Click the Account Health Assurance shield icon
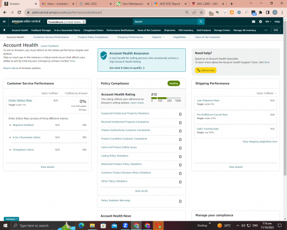This screenshot has width=287, height=230. [104, 55]
